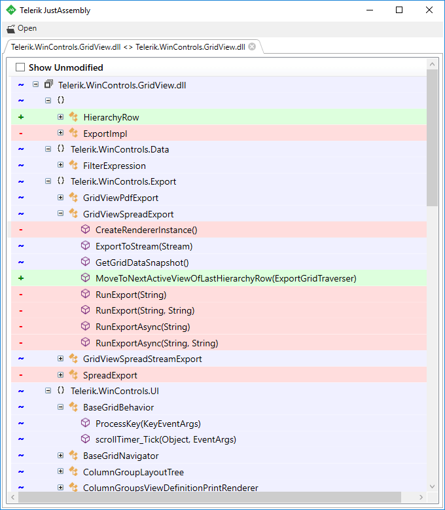Image resolution: width=445 pixels, height=510 pixels.
Task: Click the Telerik JustAssembly logo in title bar
Action: point(11,10)
